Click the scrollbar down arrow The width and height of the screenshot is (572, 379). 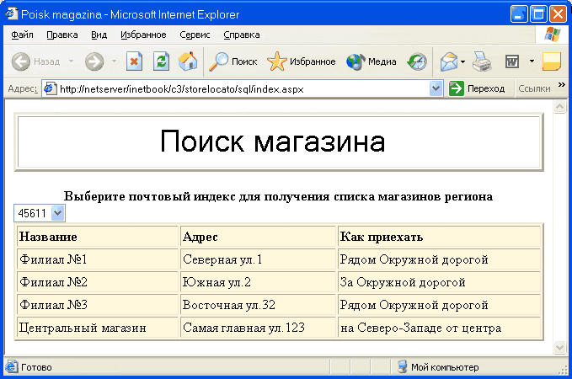(x=559, y=347)
